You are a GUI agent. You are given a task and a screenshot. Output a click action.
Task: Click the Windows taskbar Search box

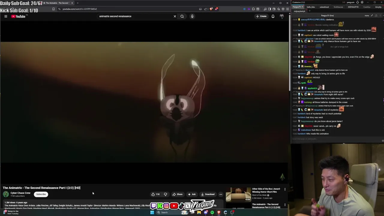click(x=172, y=212)
